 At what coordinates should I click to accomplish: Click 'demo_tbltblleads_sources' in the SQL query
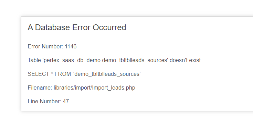(x=107, y=74)
